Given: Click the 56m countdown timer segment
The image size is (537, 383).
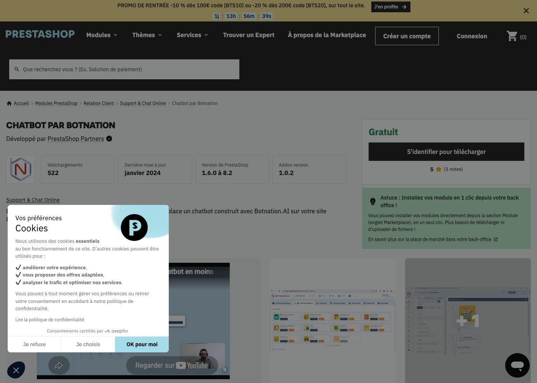Looking at the screenshot, I should [249, 16].
